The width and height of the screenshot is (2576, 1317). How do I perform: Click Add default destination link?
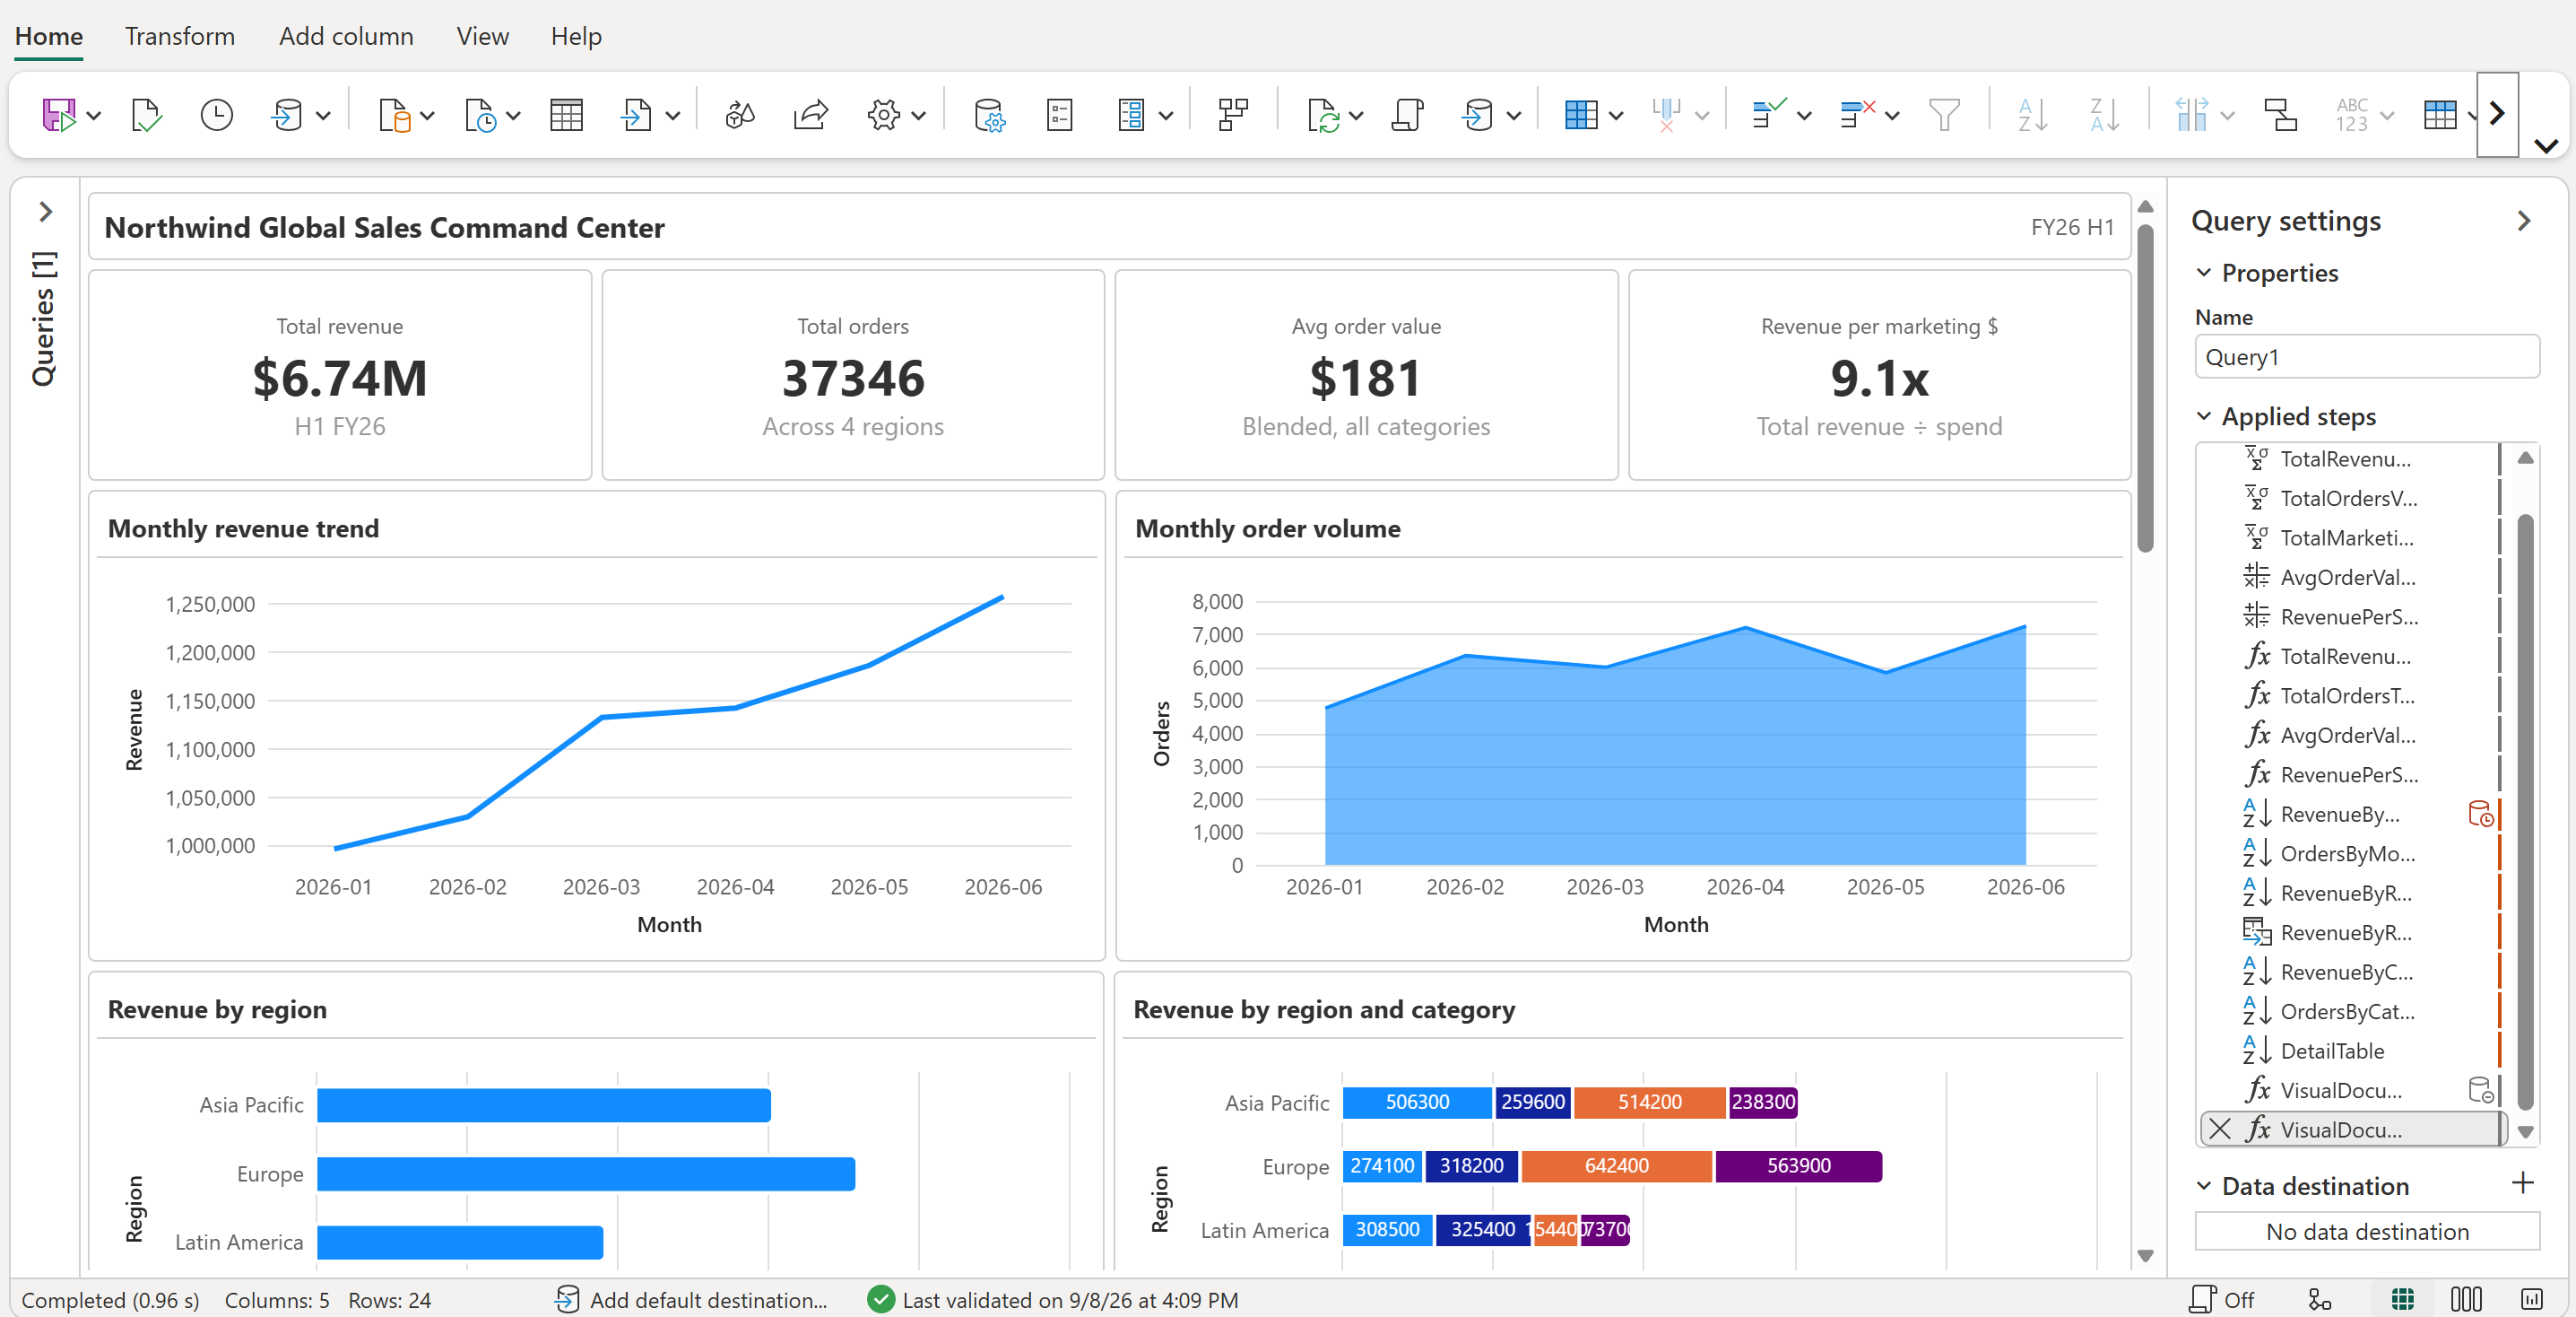point(691,1299)
